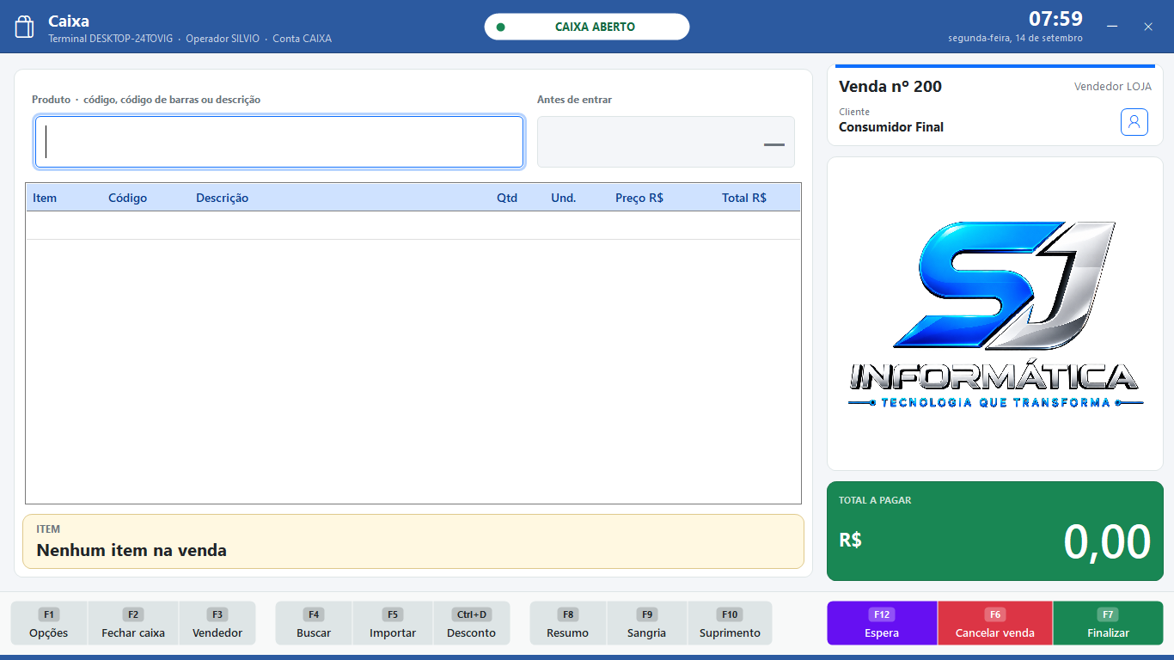Click the 07:59 clock display
The height and width of the screenshot is (660, 1174).
1055,19
